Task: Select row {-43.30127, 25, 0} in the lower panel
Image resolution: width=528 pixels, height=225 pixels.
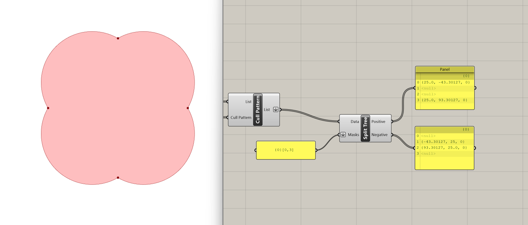Action: click(x=444, y=142)
